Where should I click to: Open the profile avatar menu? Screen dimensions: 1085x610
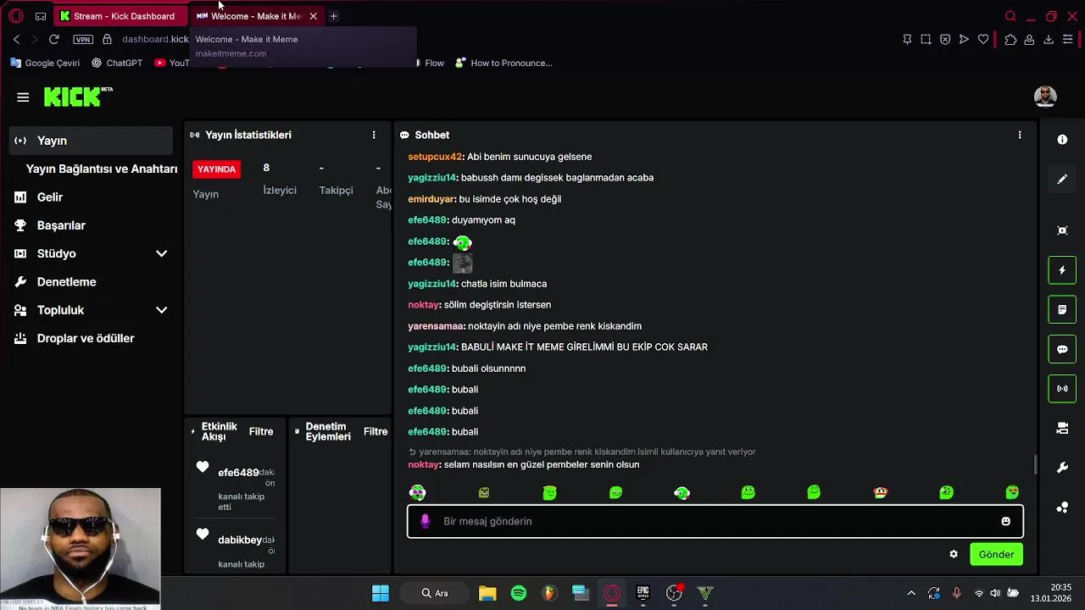(1045, 97)
